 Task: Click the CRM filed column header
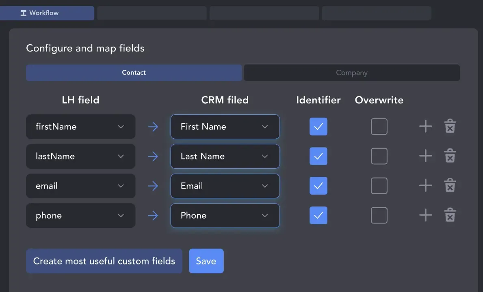tap(225, 100)
